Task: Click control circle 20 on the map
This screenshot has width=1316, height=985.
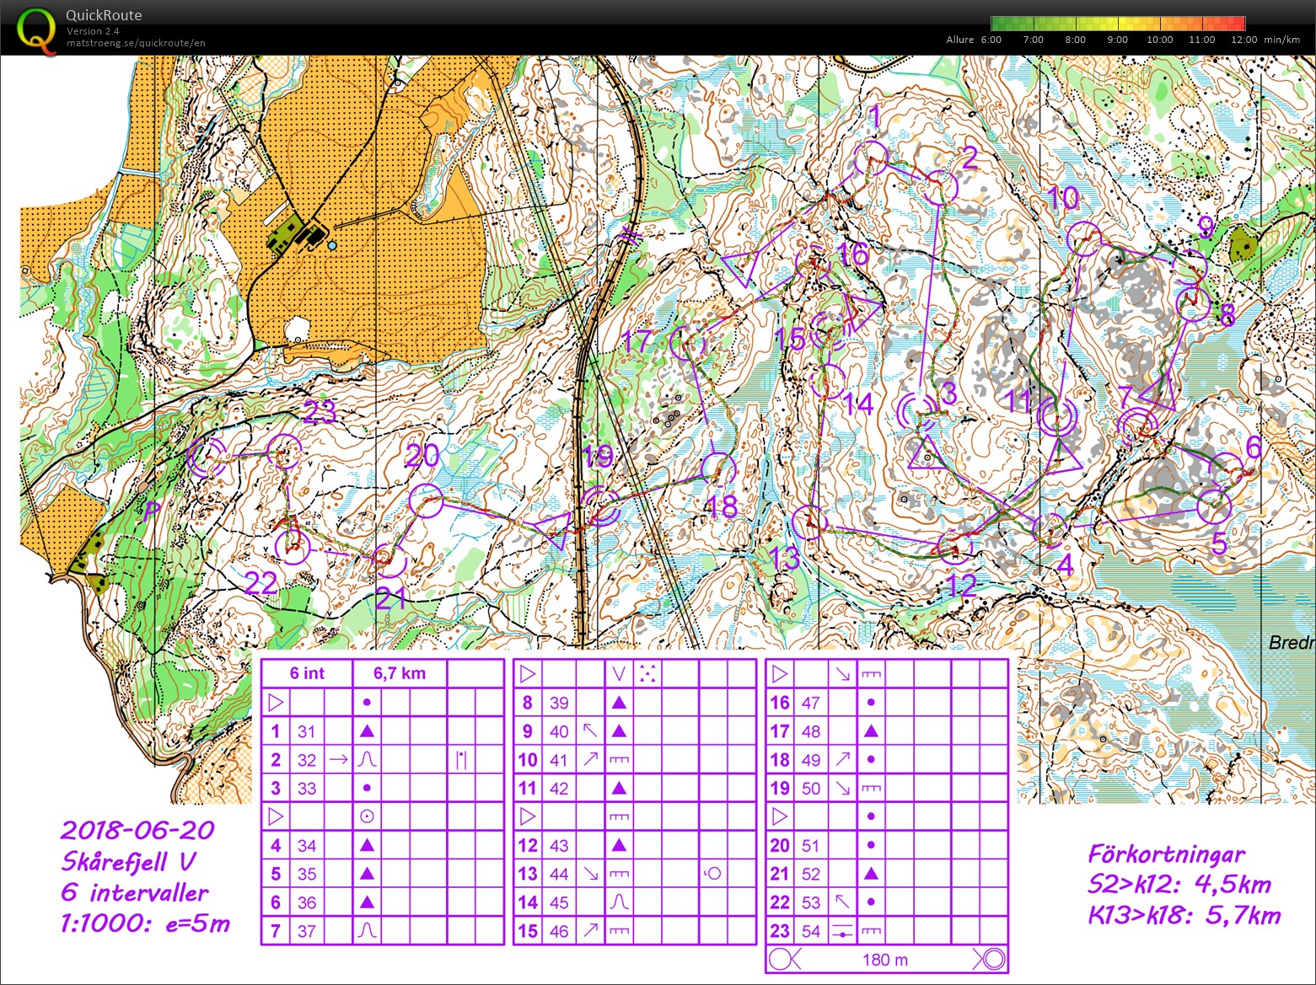Action: [427, 501]
